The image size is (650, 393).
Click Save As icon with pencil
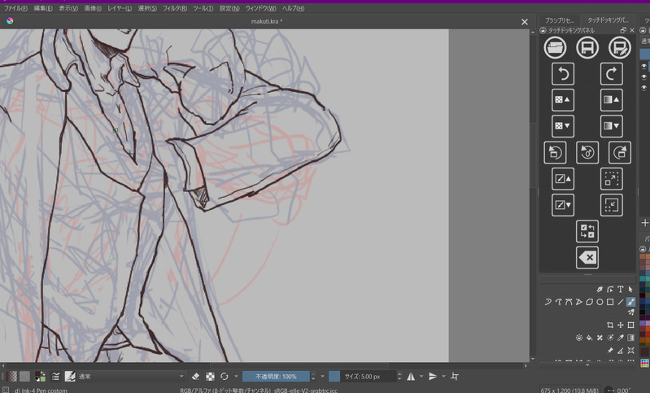(x=620, y=48)
